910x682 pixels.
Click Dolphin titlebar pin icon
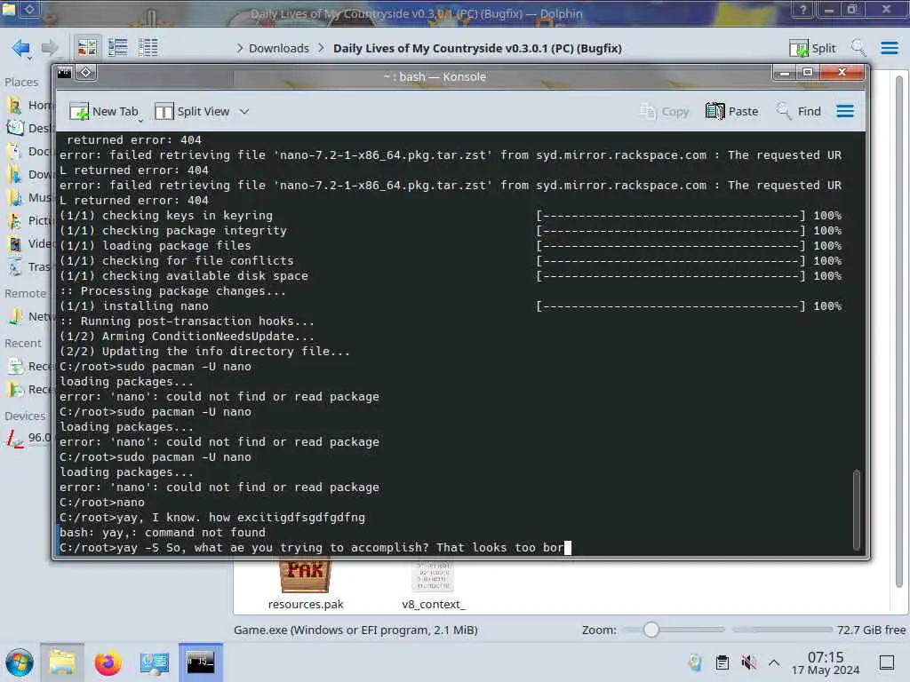(x=29, y=9)
